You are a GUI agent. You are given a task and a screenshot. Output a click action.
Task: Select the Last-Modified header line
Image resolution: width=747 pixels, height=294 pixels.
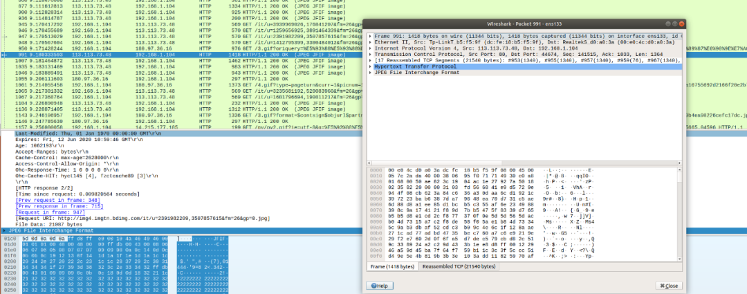pos(181,134)
